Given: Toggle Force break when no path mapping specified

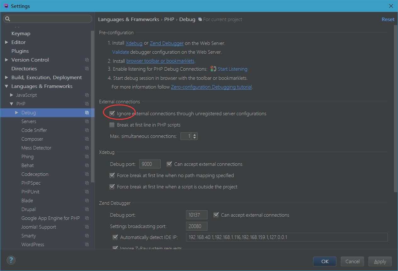Looking at the screenshot, I should [x=112, y=175].
